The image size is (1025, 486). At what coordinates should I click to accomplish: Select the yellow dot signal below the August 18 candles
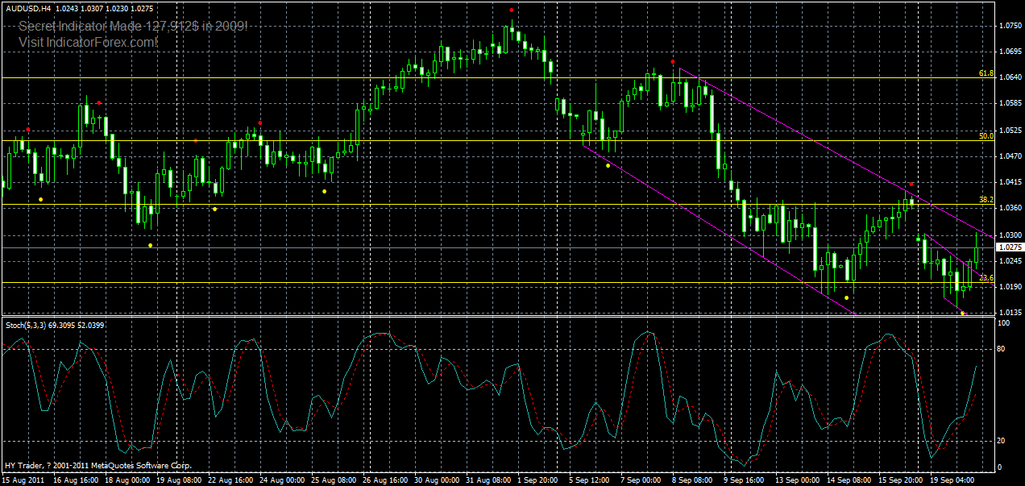[150, 245]
